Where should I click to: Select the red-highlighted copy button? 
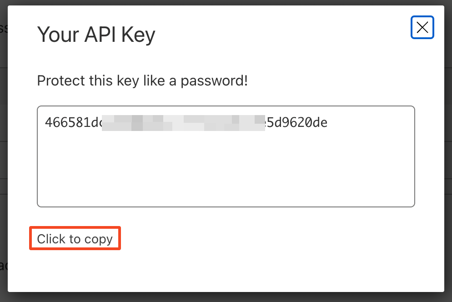75,238
